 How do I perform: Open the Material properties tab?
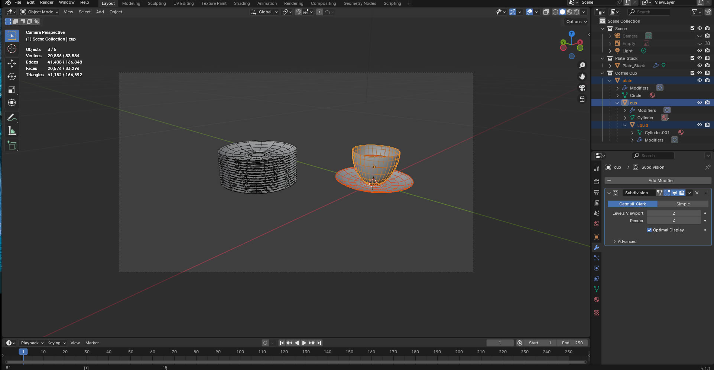pos(597,299)
